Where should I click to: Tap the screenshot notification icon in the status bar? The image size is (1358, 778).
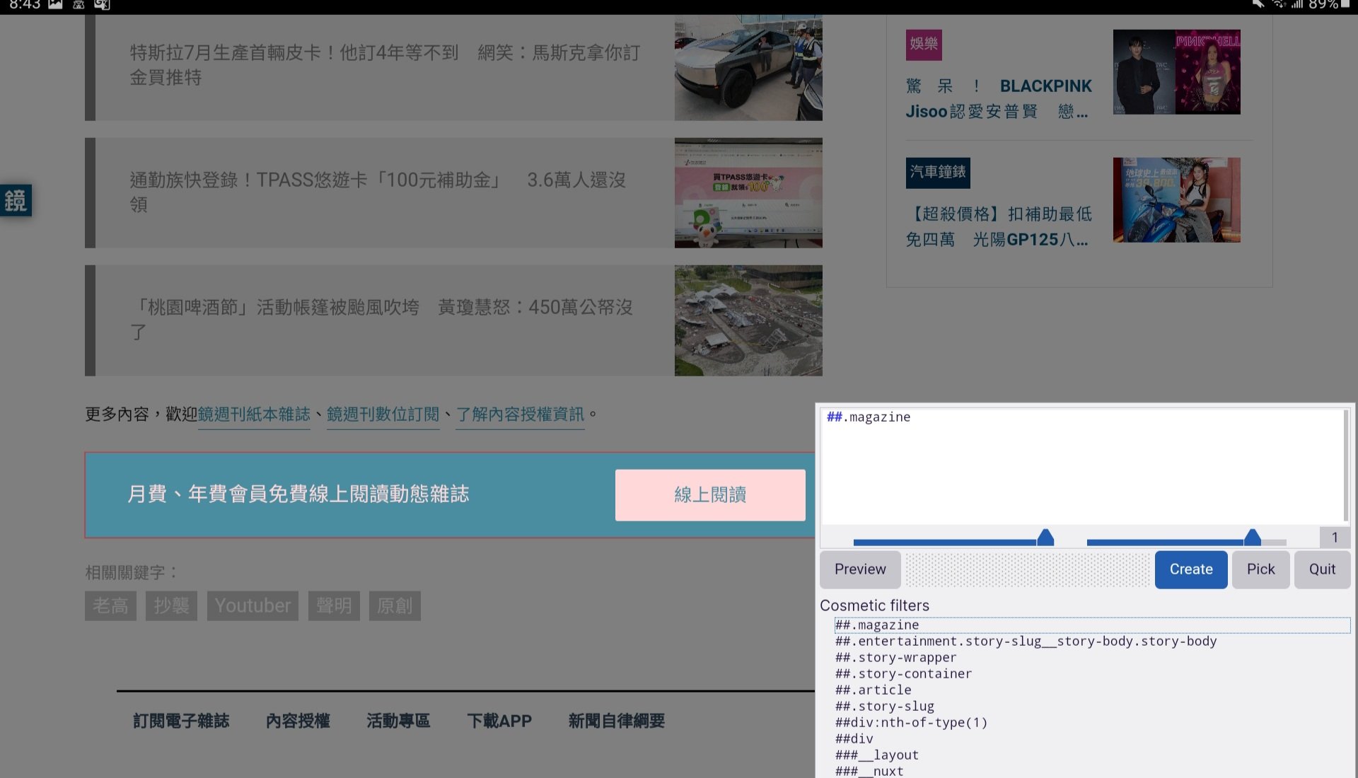click(54, 6)
